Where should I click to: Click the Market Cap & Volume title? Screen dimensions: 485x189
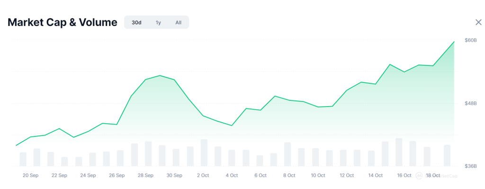pyautogui.click(x=63, y=23)
